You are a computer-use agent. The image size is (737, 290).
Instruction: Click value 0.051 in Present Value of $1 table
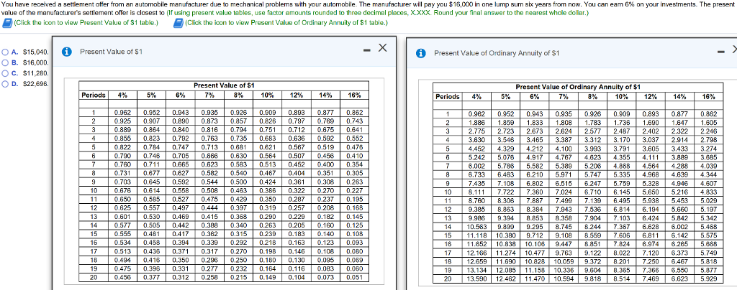355,277
